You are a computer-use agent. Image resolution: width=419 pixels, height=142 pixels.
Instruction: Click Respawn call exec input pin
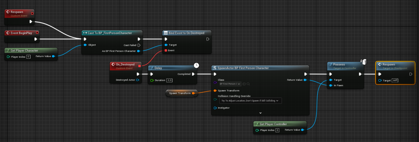click(380, 74)
